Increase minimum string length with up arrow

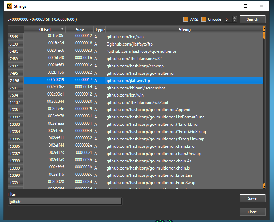click(x=235, y=18)
